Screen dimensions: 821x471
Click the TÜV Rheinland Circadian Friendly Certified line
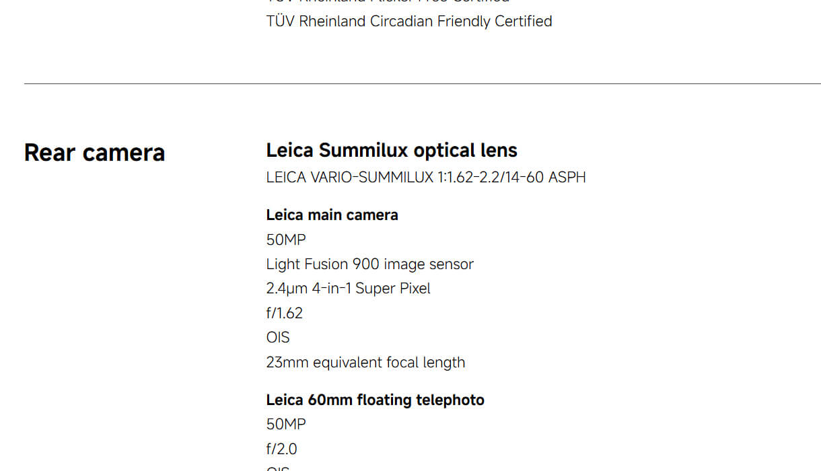408,22
